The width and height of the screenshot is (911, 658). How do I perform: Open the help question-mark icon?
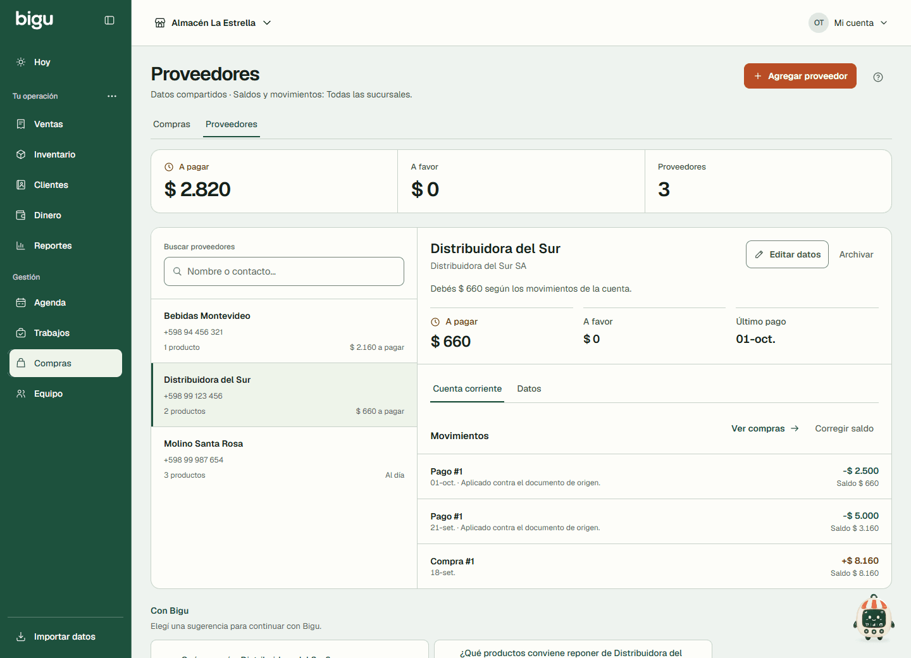coord(878,77)
